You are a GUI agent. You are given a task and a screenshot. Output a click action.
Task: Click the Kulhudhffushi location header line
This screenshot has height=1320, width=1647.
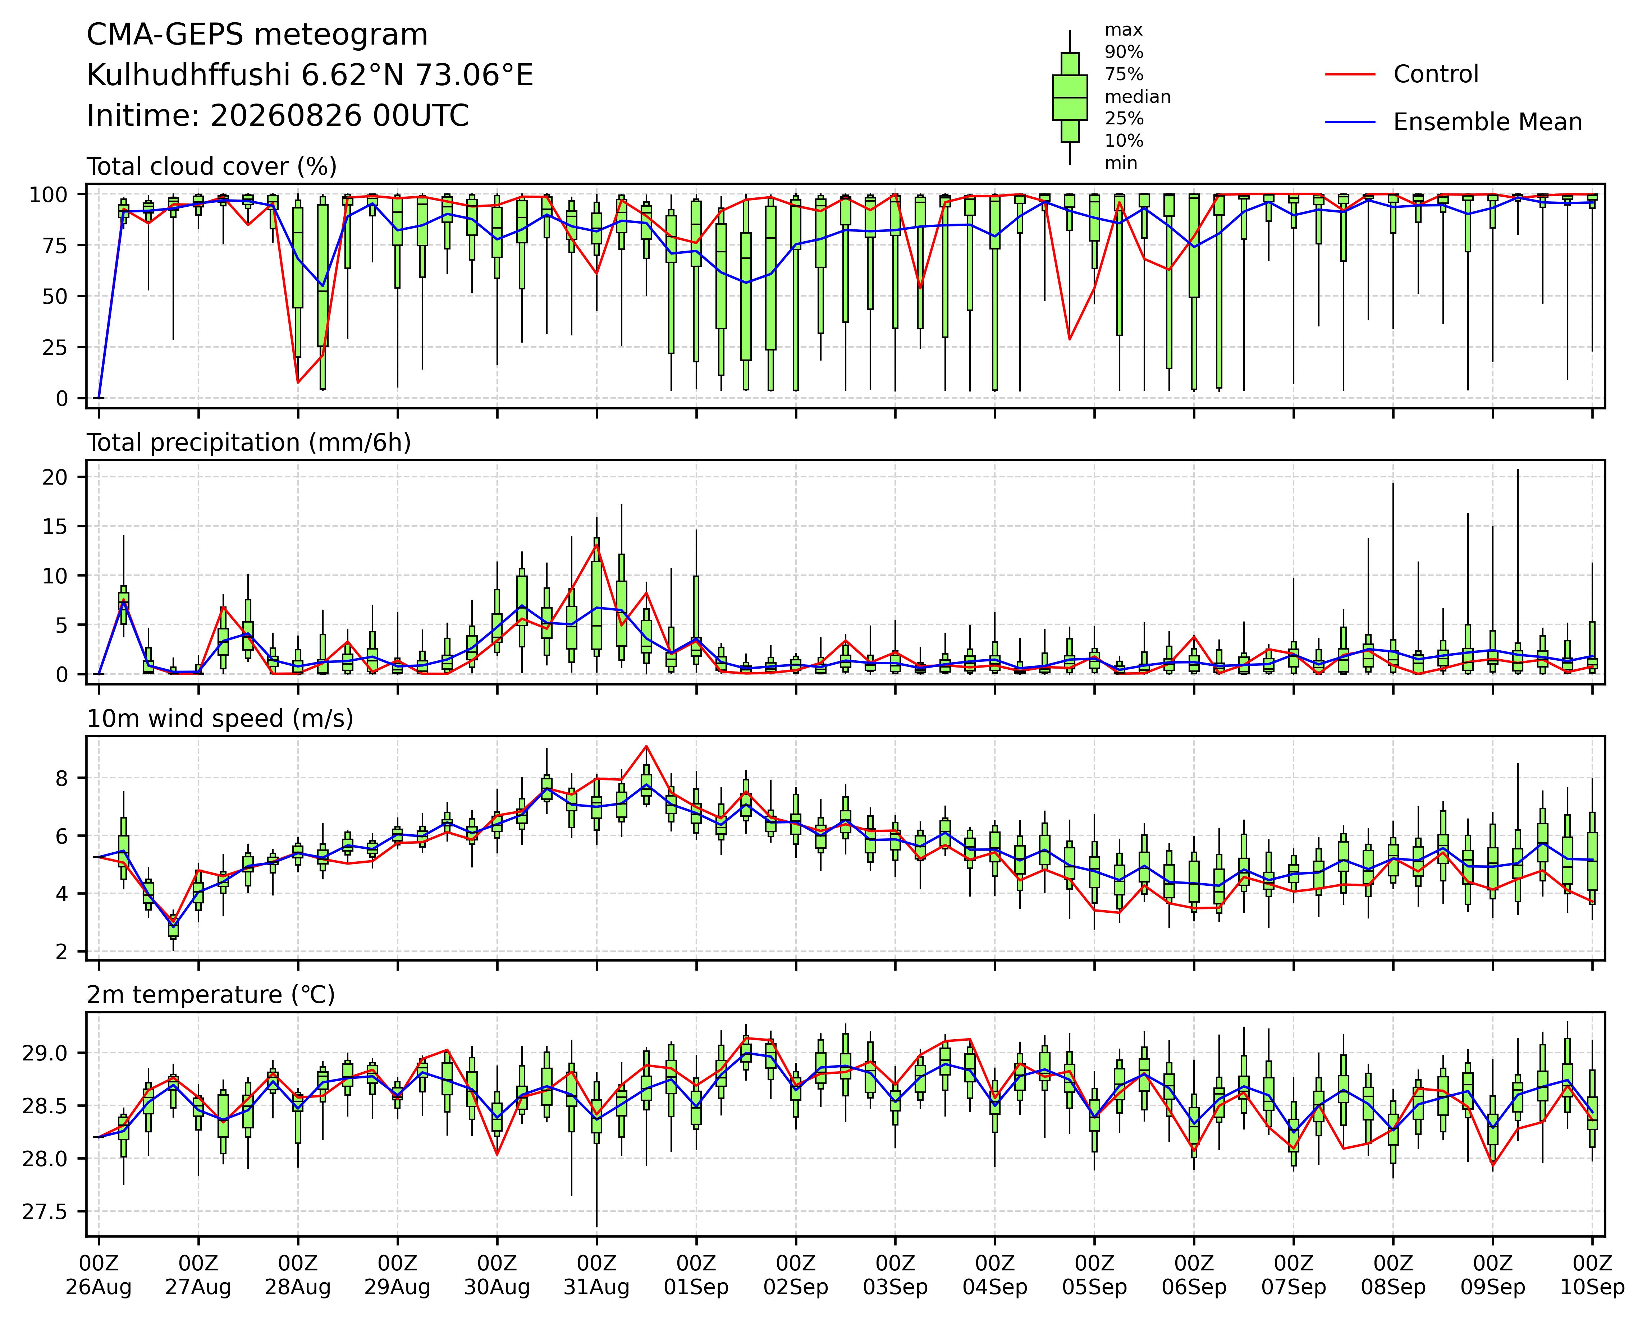tap(310, 75)
